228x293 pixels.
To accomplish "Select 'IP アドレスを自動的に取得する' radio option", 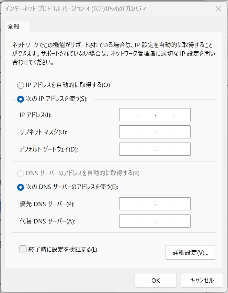I will point(21,85).
